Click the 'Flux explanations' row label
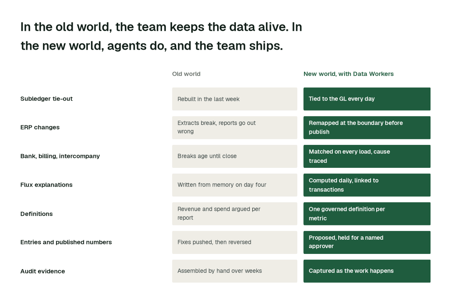The height and width of the screenshot is (299, 451). [46, 185]
